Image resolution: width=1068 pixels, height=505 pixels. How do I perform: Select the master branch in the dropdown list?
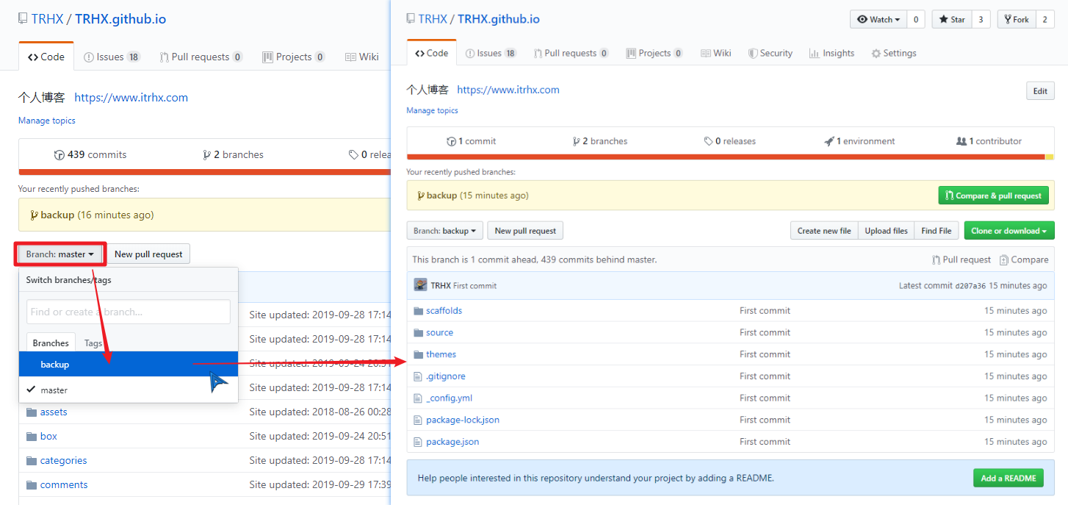coord(129,390)
